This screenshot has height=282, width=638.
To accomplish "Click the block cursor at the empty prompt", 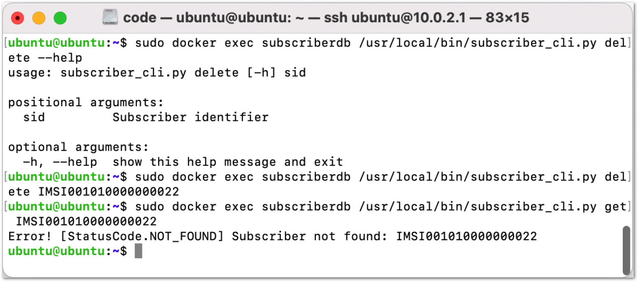I will click(x=138, y=251).
